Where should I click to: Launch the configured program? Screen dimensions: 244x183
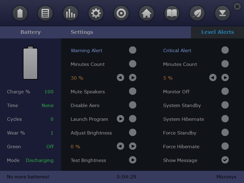click(x=120, y=119)
